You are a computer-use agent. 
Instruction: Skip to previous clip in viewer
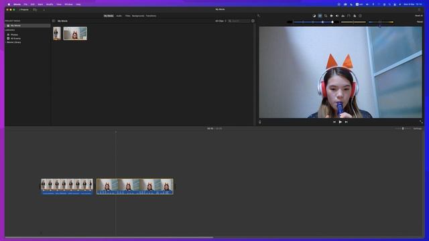pos(334,122)
